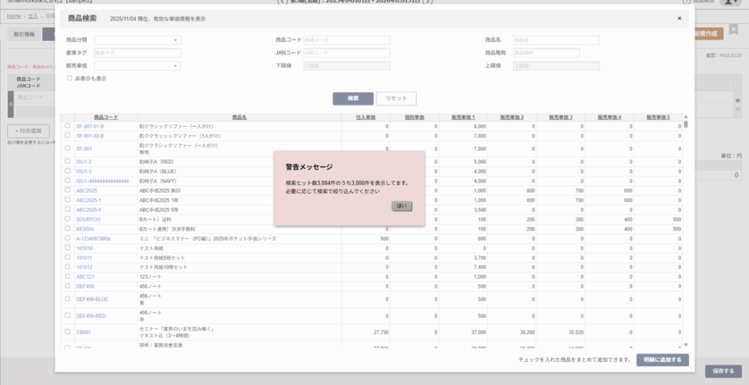Click the scroll-up arrow of the product list
Screen dimensions: 749x385
(685, 117)
